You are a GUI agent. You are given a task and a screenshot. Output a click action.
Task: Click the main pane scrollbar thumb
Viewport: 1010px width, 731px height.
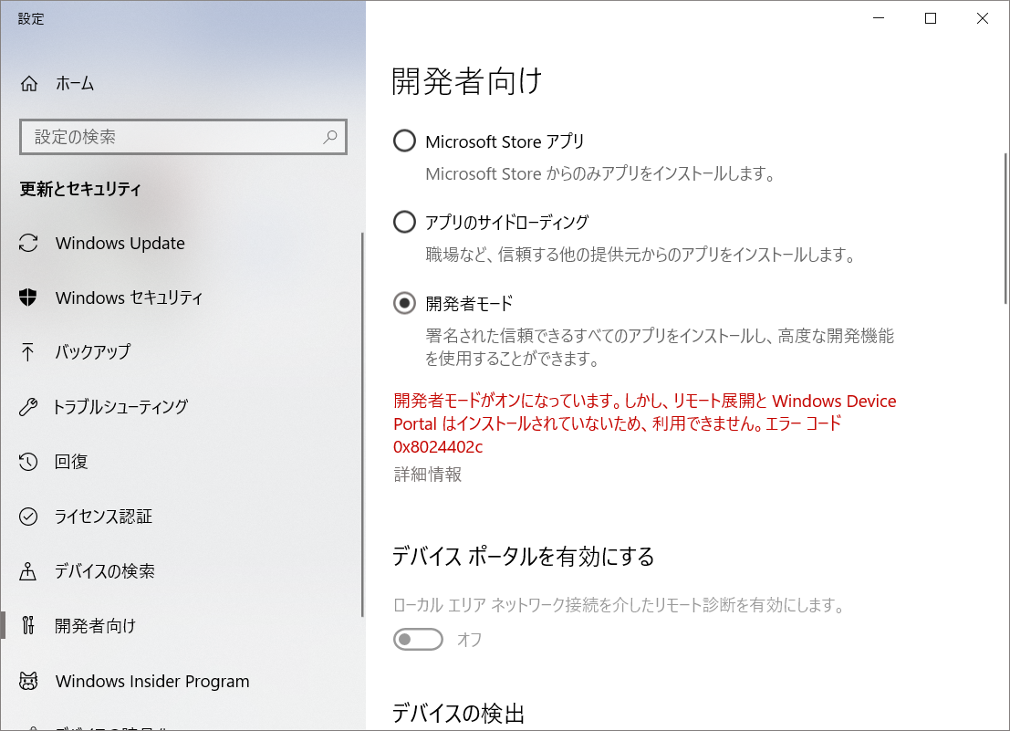tap(1005, 228)
